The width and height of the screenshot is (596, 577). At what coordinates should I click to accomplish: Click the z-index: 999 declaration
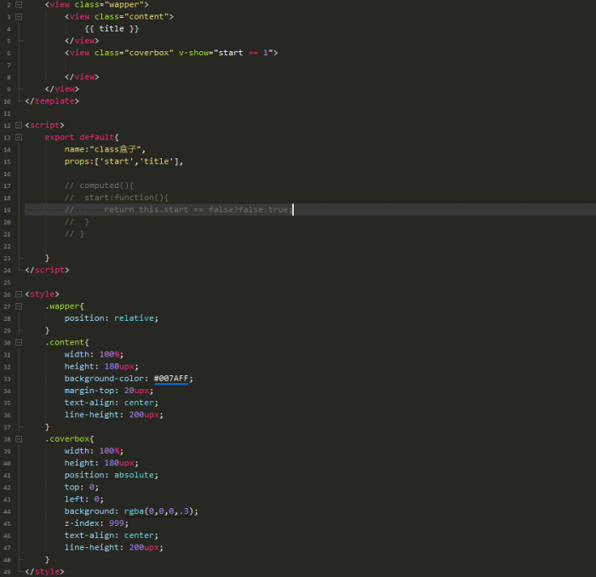95,523
